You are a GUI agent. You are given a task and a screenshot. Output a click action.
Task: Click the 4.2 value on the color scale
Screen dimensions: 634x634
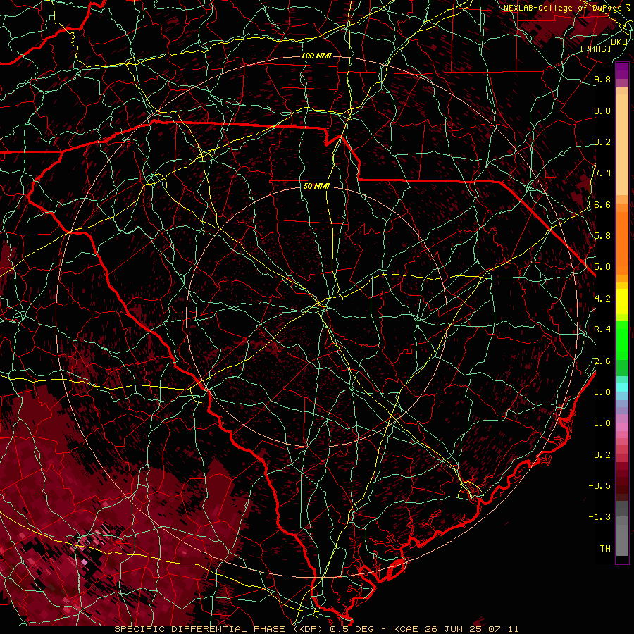(x=602, y=299)
